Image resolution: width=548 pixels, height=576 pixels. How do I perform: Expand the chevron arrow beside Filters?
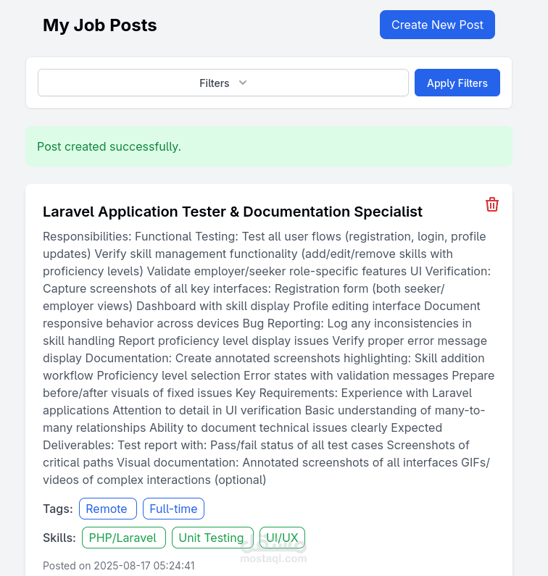click(x=243, y=83)
